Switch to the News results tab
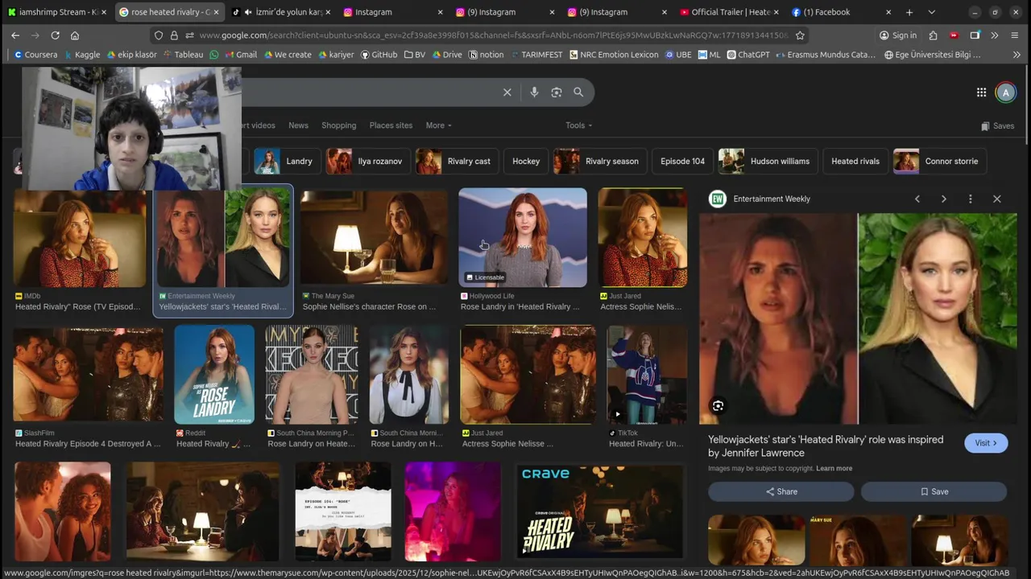Screen dimensions: 1031x579 coord(298,125)
